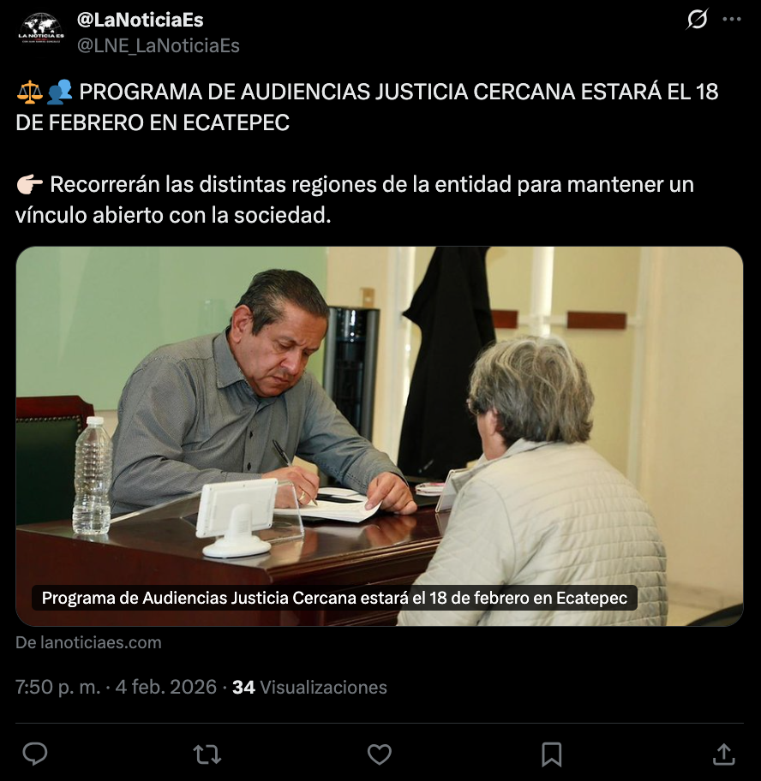Screen dimensions: 761x781
Task: Click the repost arrows icon
Action: (x=207, y=754)
